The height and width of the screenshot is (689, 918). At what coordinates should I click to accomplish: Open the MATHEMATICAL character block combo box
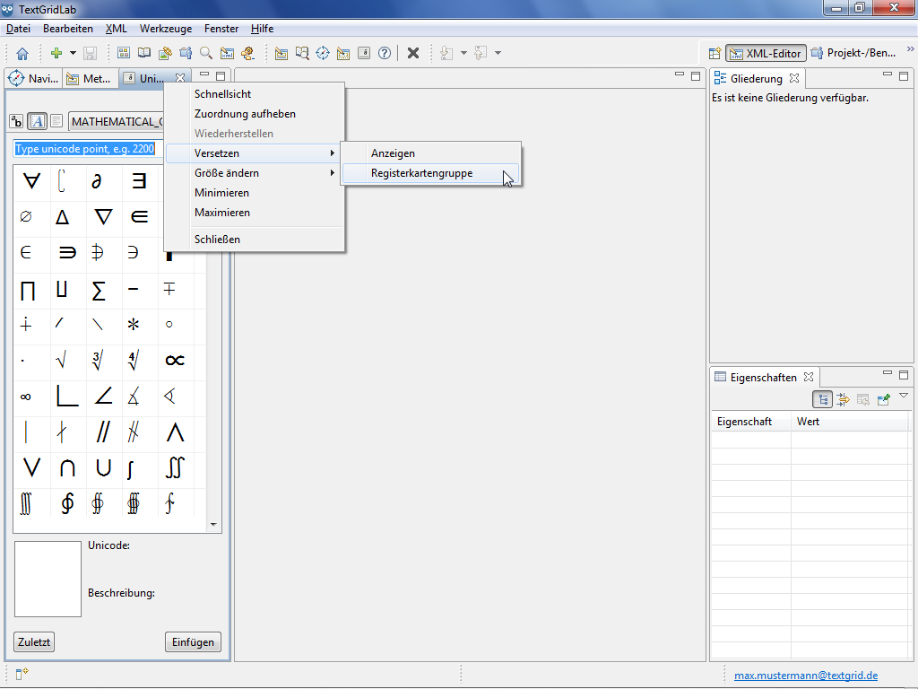point(117,121)
